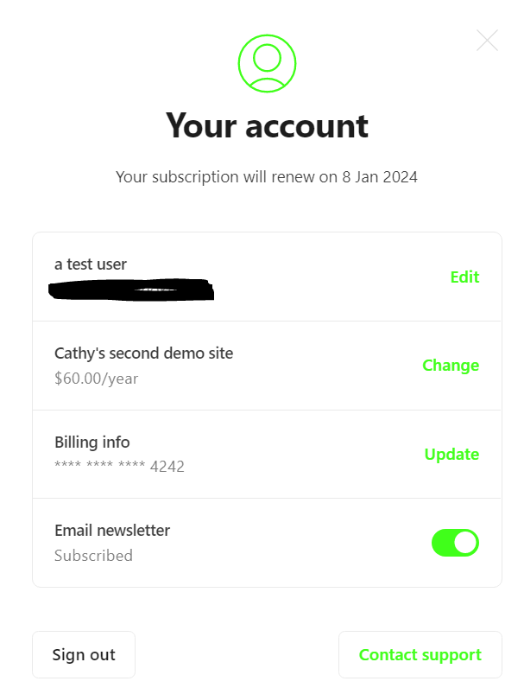The image size is (524, 694).
Task: Click the $60.00/year price text
Action: [97, 379]
